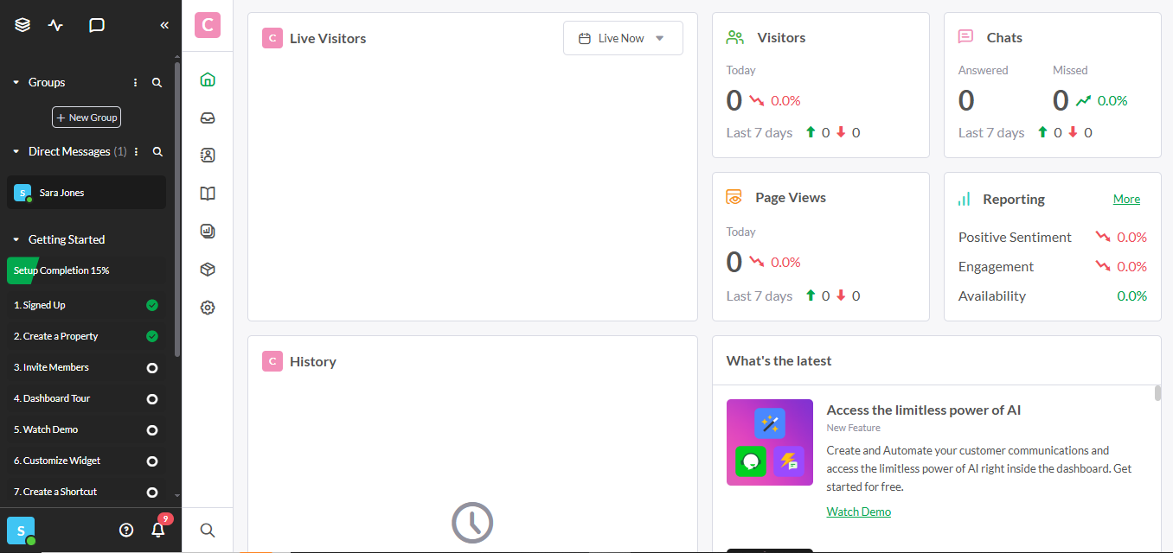Click the Chats card message icon
Viewport: 1173px width, 553px height.
(966, 37)
